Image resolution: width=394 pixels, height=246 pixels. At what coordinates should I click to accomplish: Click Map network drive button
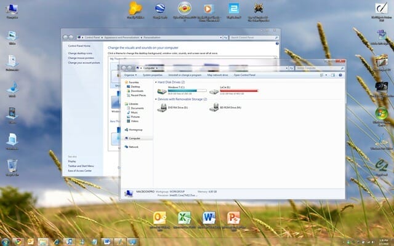[x=218, y=74]
